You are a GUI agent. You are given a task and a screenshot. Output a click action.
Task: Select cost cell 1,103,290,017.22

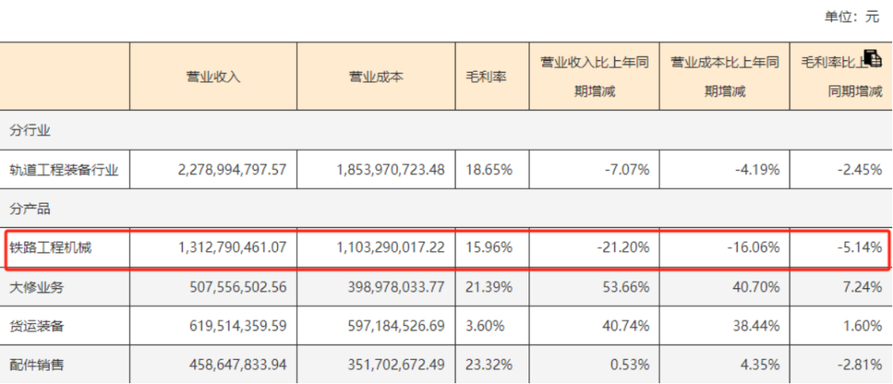pyautogui.click(x=390, y=247)
